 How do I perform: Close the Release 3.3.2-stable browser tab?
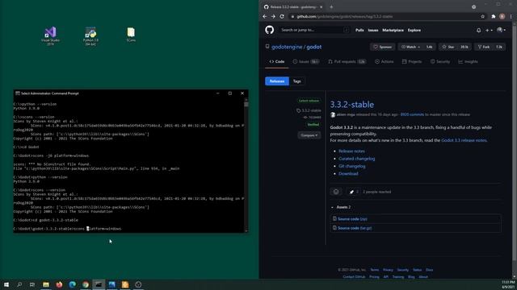coord(322,7)
